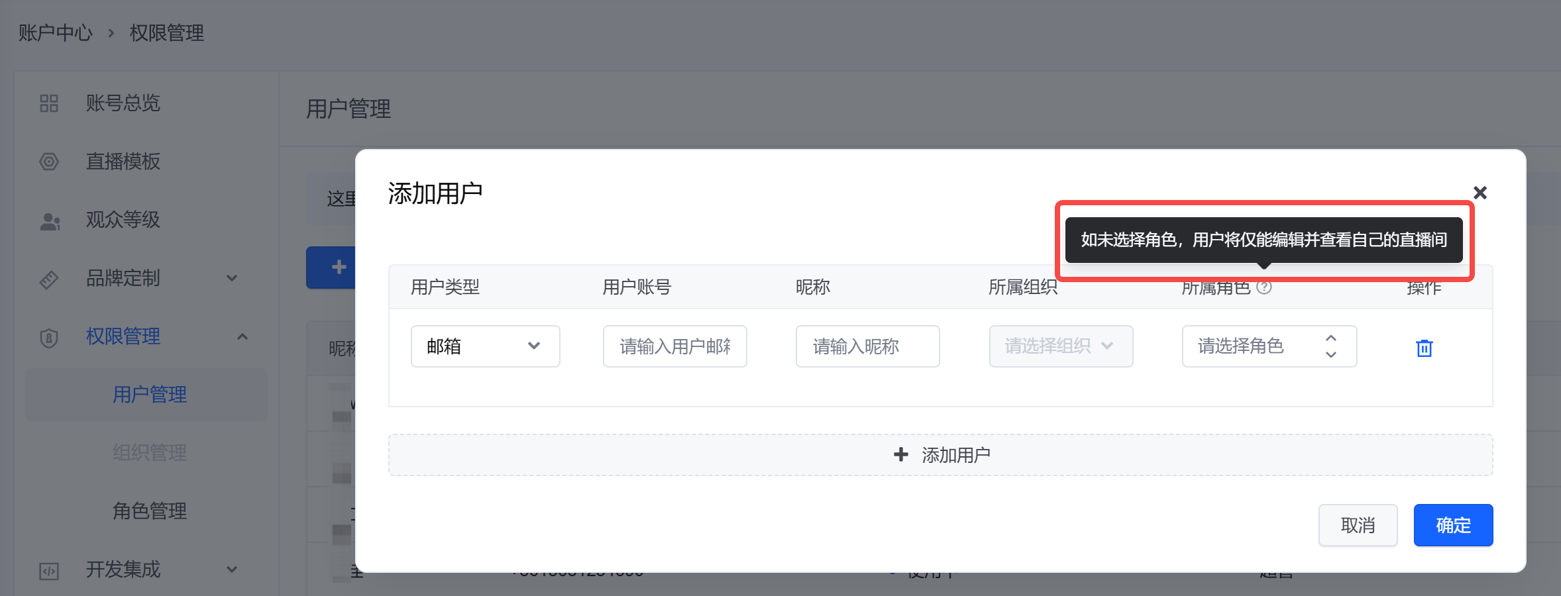Focus the 请输入用户邮箱 input field
The height and width of the screenshot is (596, 1561).
pos(675,346)
